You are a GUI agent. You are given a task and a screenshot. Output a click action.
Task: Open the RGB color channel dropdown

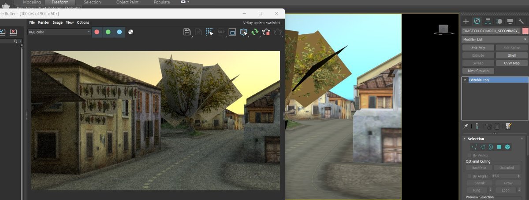(59, 32)
